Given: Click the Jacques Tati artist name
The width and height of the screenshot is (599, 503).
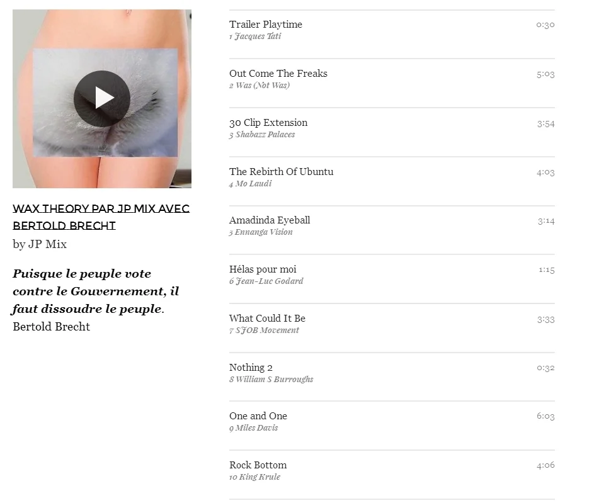Looking at the screenshot, I should (258, 37).
